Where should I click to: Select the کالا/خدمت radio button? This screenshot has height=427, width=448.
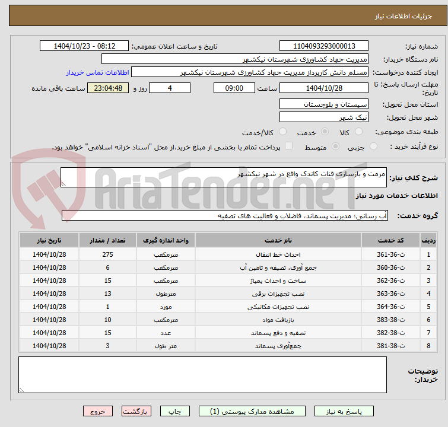tap(282, 132)
